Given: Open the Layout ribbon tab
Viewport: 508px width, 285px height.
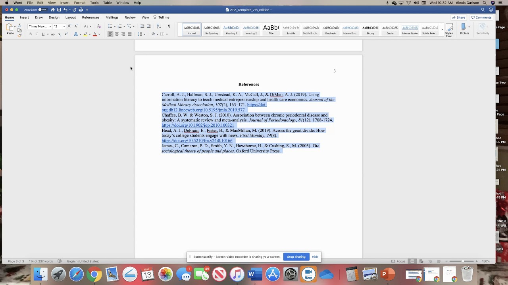Looking at the screenshot, I should (x=71, y=17).
